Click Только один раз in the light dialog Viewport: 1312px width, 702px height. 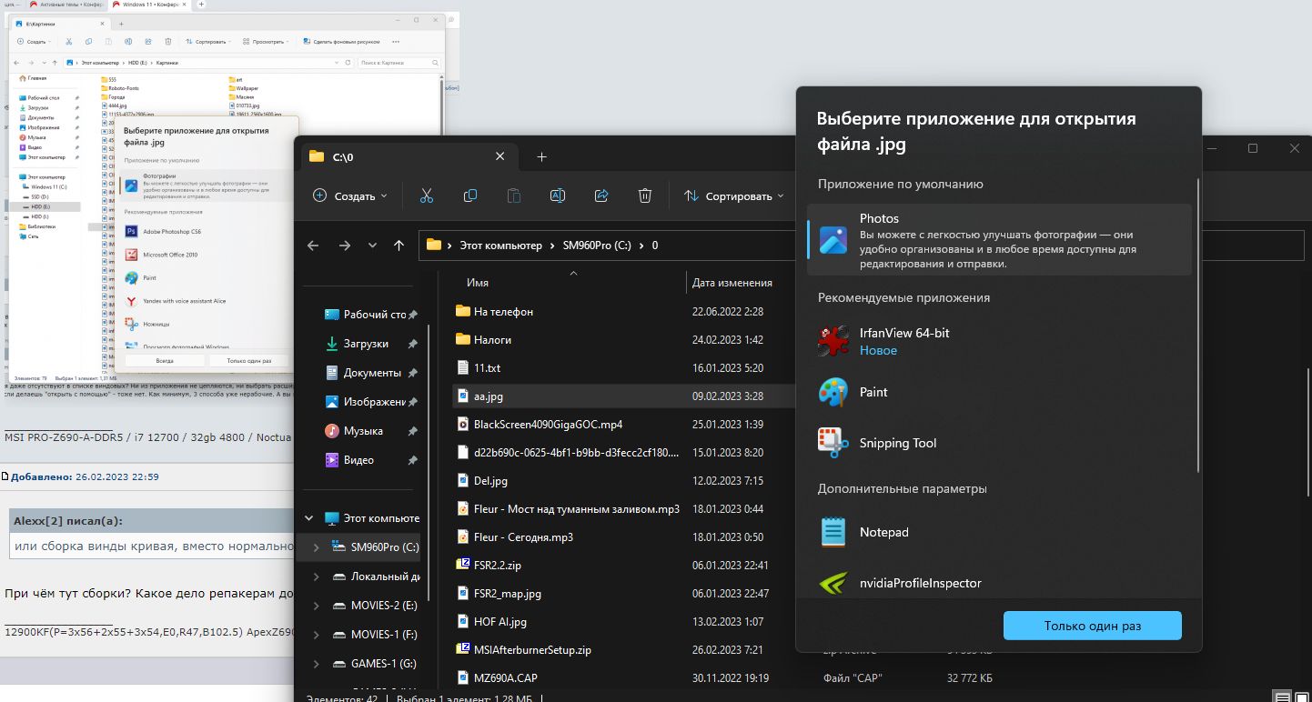[x=248, y=361]
